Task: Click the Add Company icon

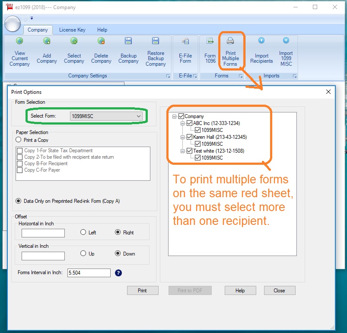Action: 47,41
